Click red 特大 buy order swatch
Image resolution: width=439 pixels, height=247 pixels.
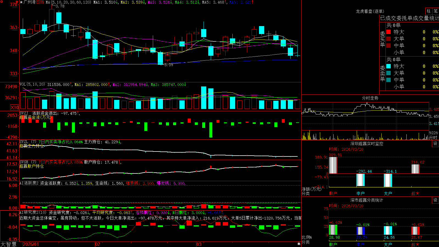[x=389, y=32]
